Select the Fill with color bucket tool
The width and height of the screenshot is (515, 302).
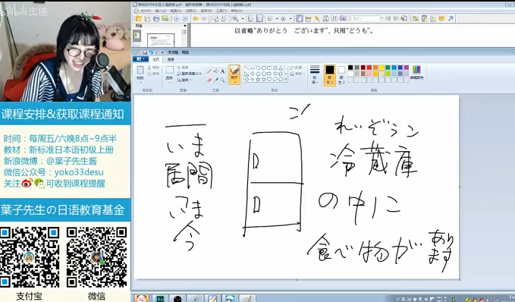coord(216,71)
